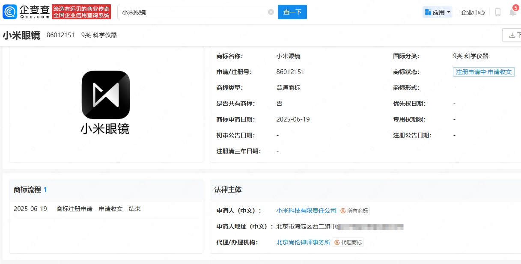Click the download icon button
521x264 pixels.
point(512,35)
